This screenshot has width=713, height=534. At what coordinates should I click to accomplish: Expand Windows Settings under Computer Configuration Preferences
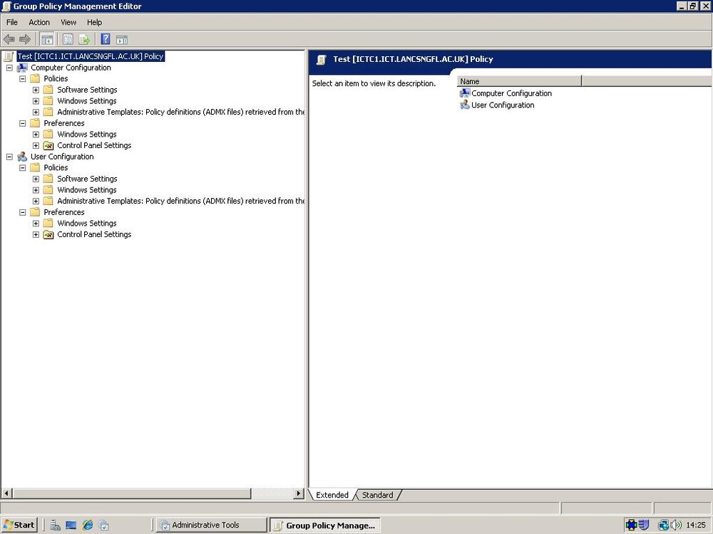(x=36, y=135)
